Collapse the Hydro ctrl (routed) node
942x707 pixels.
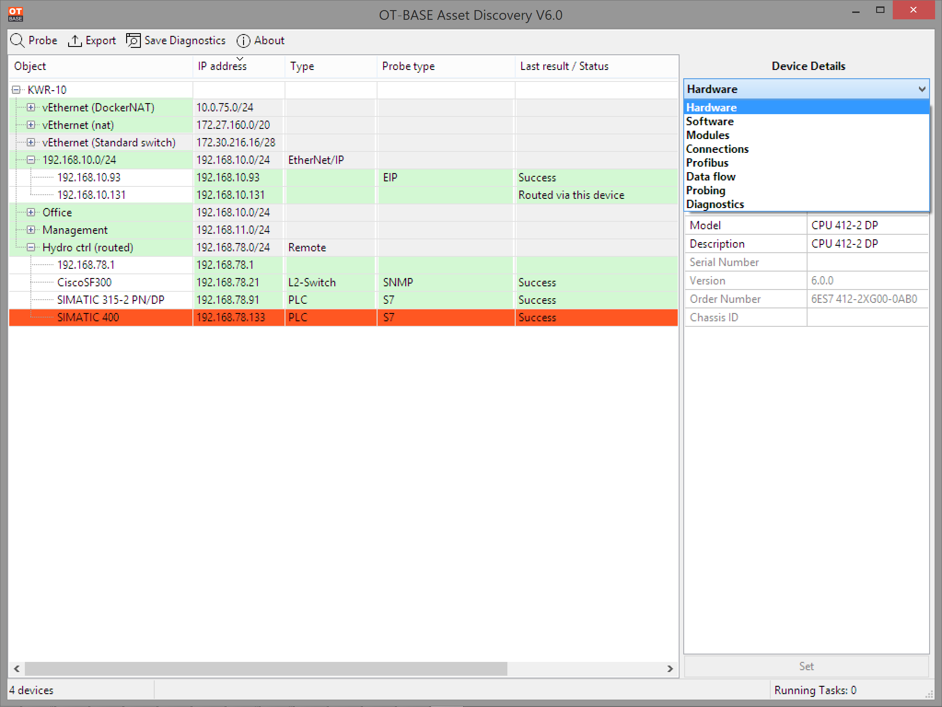pos(31,247)
